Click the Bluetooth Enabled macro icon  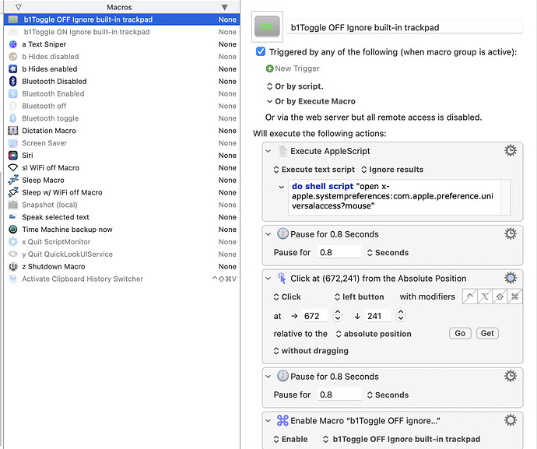pyautogui.click(x=13, y=93)
